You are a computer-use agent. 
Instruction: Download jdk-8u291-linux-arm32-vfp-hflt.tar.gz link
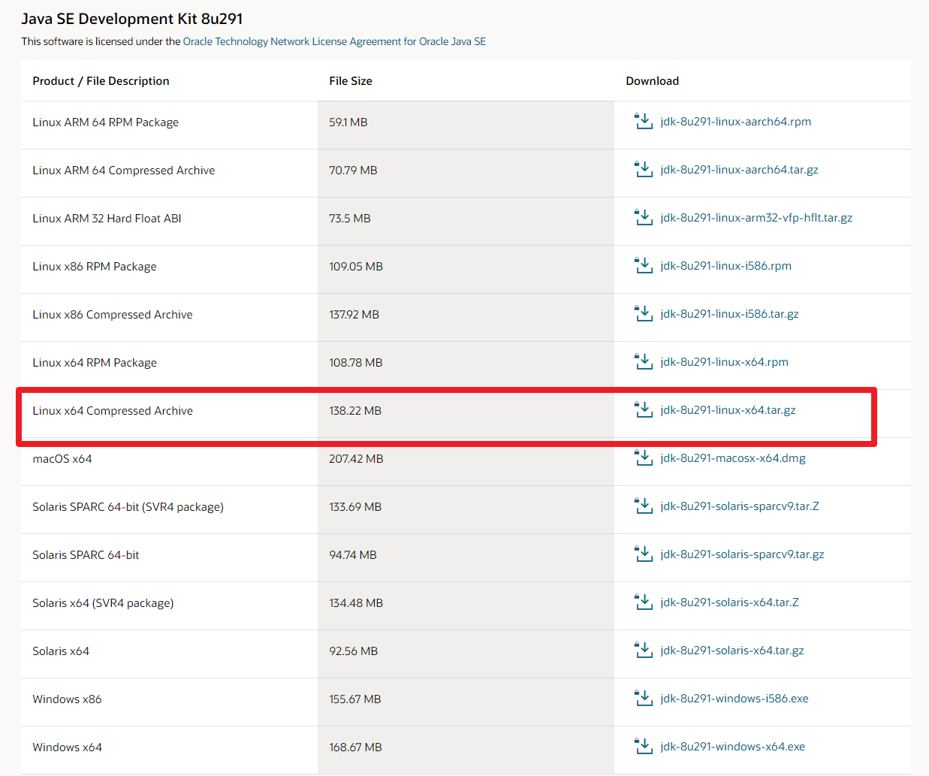click(x=756, y=218)
